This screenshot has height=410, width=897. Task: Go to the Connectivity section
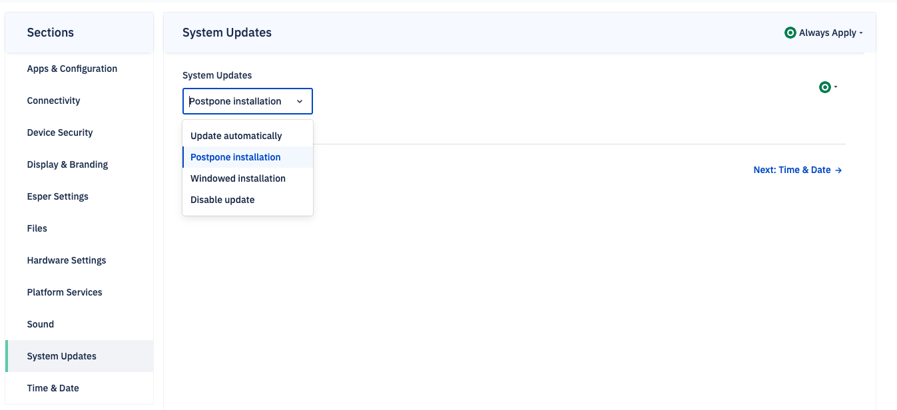[x=79, y=101]
